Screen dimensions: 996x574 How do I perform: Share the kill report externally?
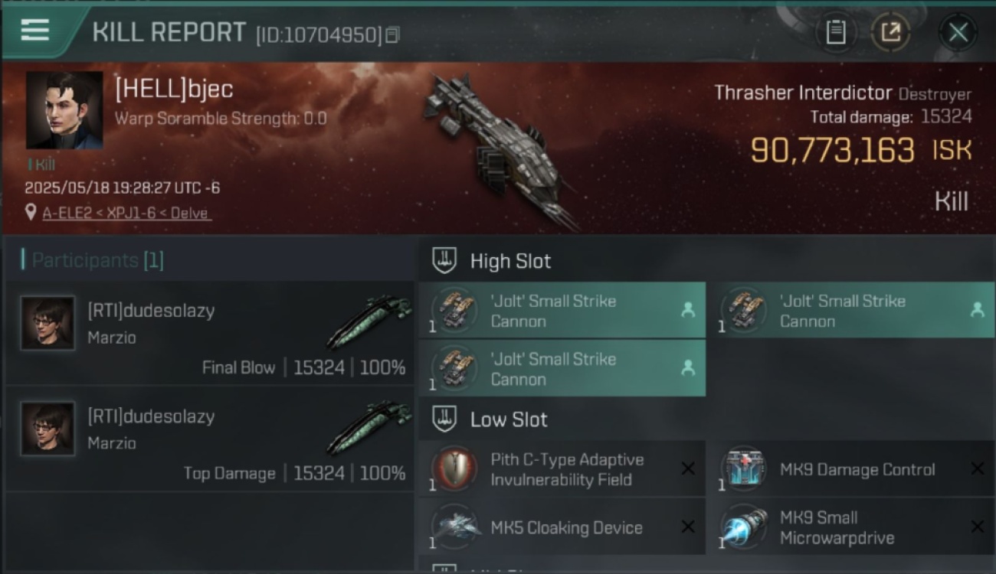coord(890,32)
